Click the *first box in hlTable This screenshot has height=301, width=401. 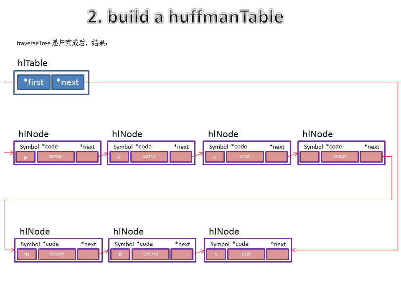(33, 82)
